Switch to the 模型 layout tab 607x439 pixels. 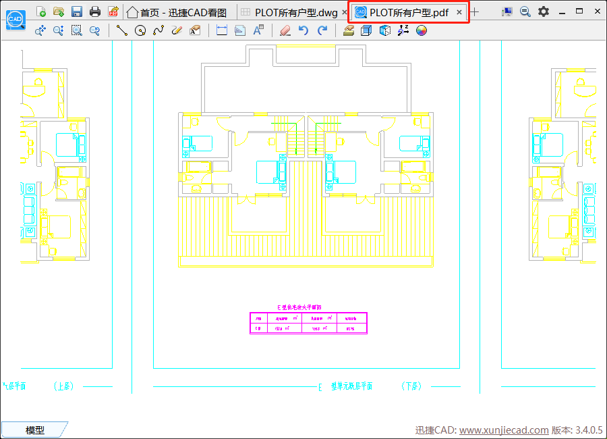35,430
